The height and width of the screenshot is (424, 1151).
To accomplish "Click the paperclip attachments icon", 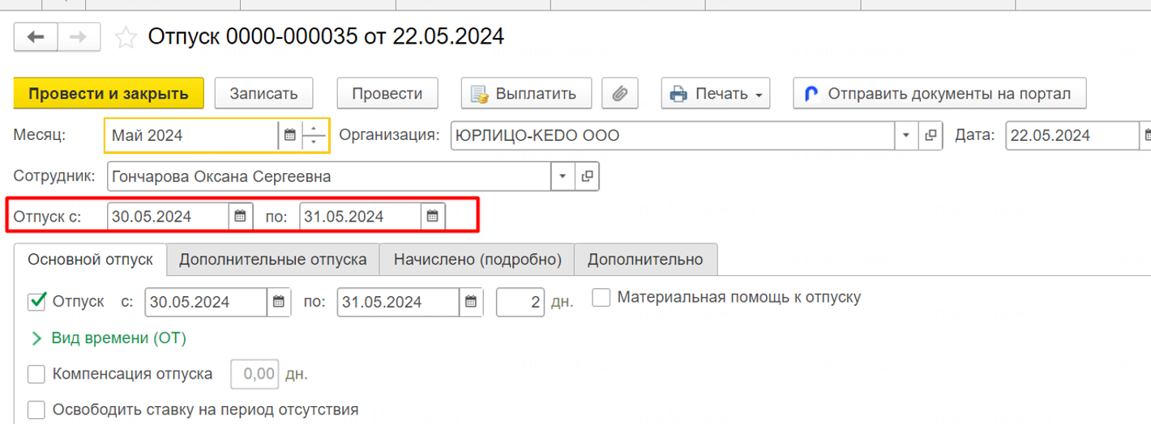I will coord(620,94).
